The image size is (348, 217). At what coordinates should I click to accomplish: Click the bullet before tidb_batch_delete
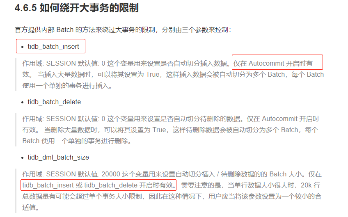[23, 103]
